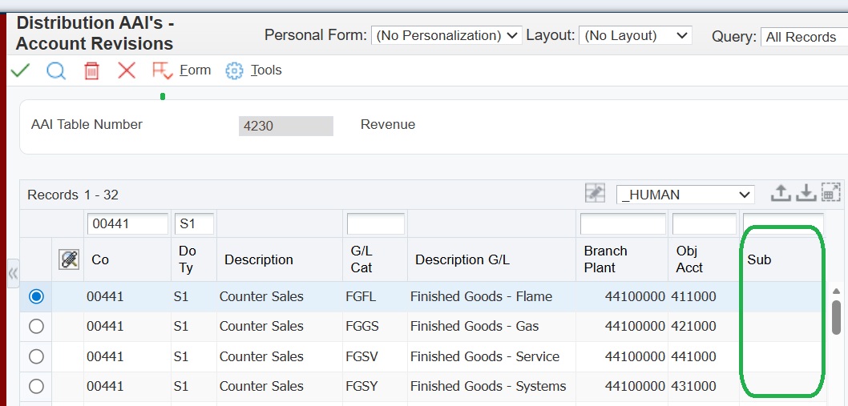This screenshot has height=406, width=848.
Task: Select the Finished Goods - Service row radio
Action: [x=36, y=356]
